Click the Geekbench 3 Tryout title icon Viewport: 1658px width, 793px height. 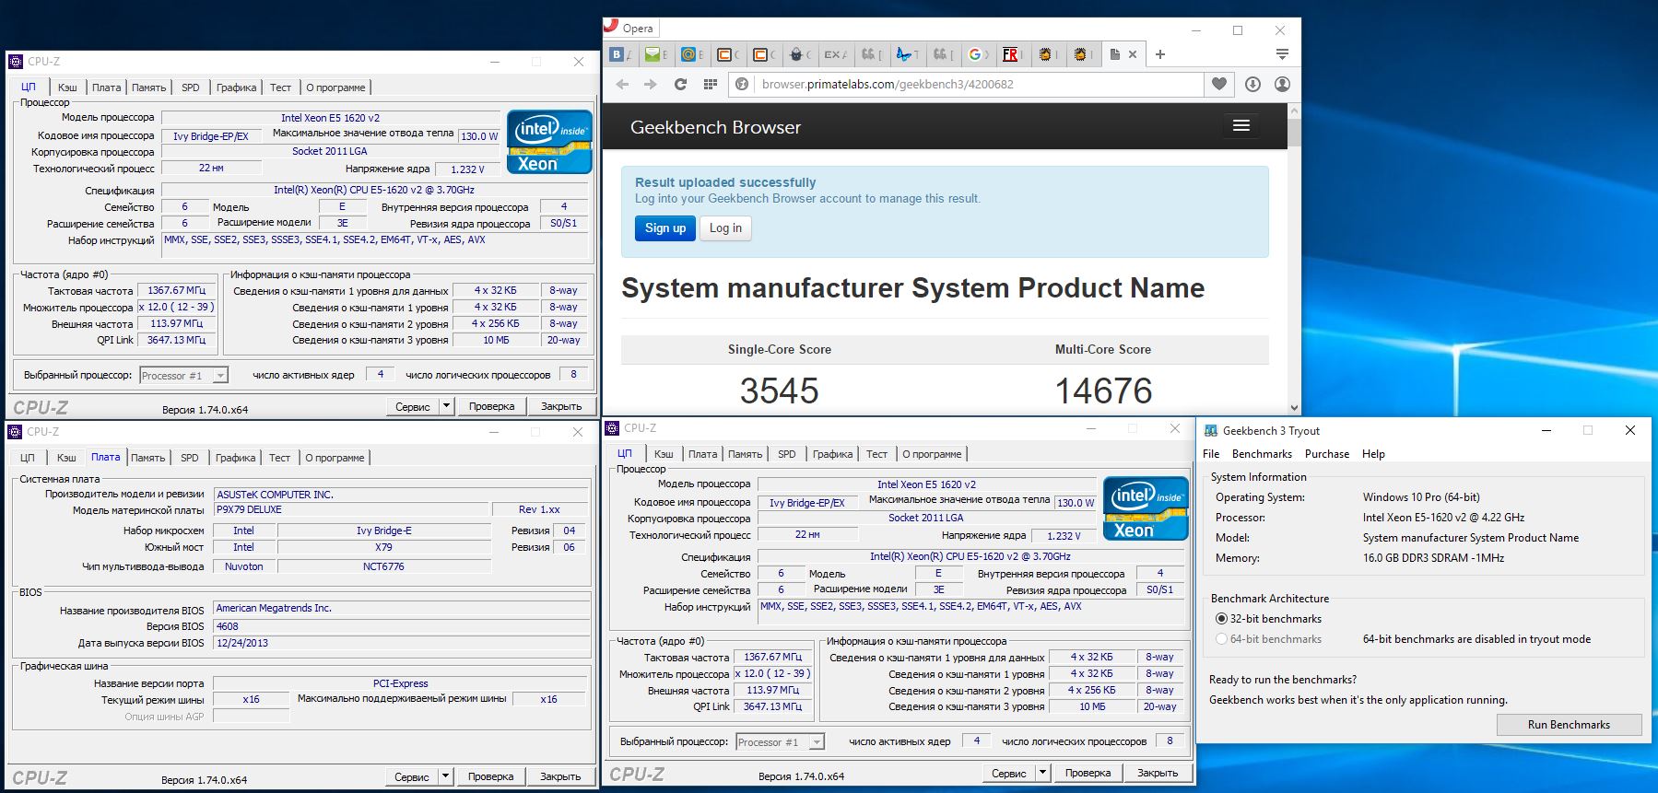[1210, 430]
